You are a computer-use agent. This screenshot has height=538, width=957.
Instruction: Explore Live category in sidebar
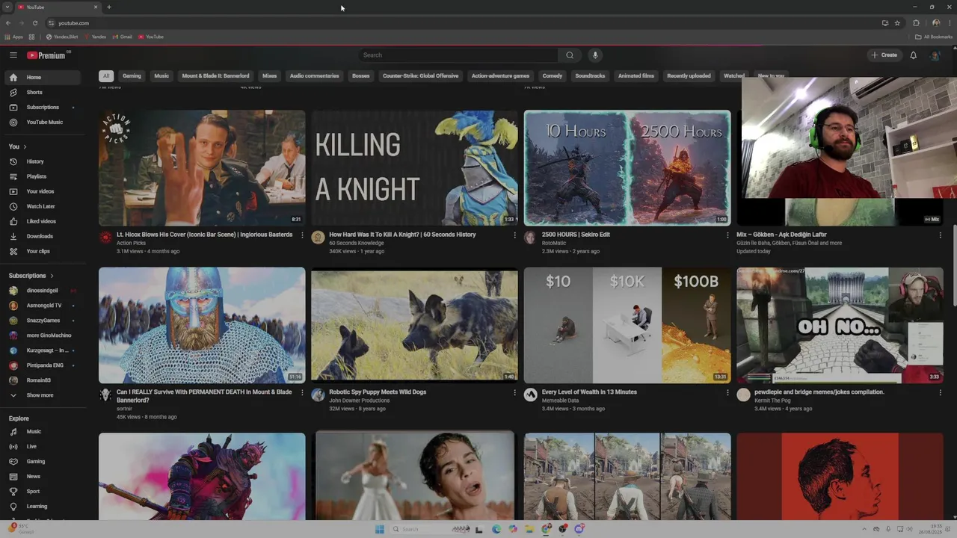42,446
